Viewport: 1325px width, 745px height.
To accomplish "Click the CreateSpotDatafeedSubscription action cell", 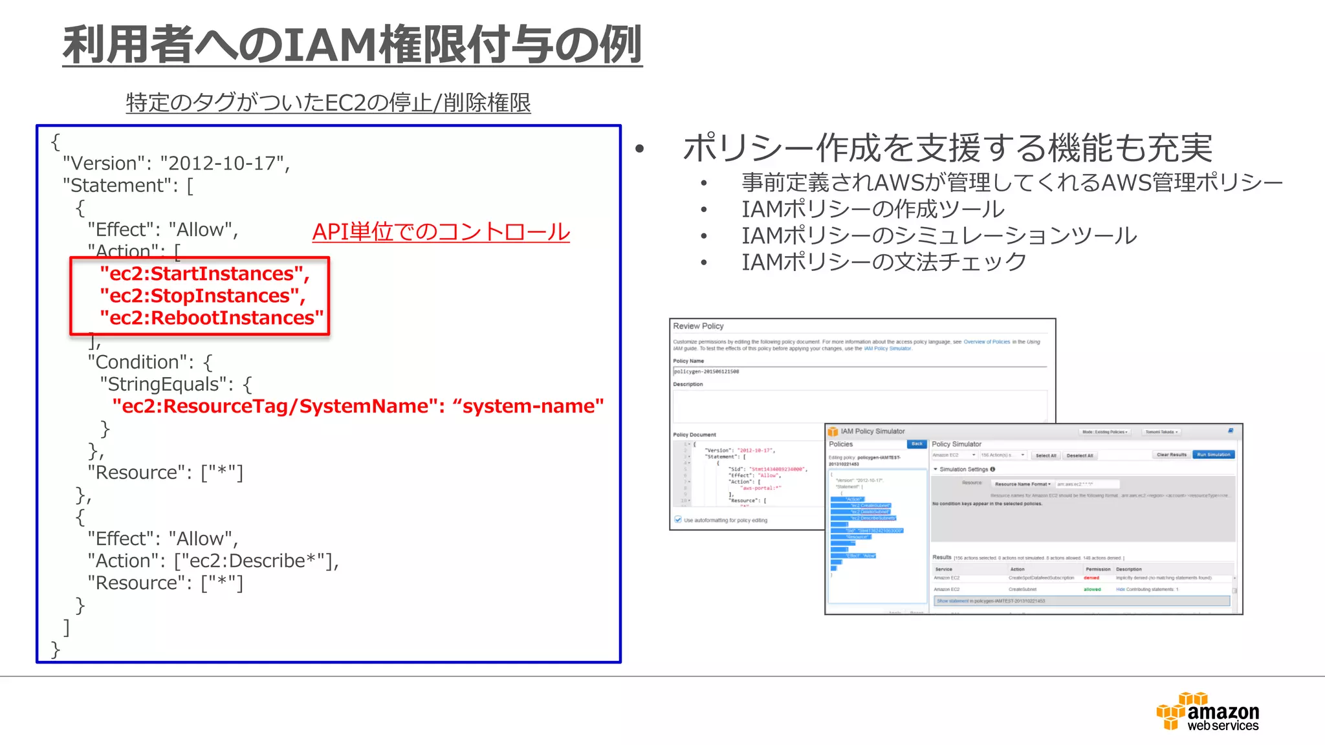I will point(1041,578).
